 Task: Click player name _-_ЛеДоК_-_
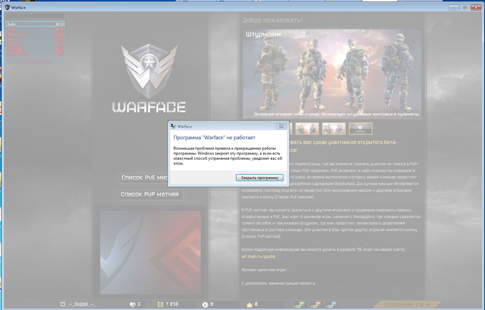[x=81, y=304]
